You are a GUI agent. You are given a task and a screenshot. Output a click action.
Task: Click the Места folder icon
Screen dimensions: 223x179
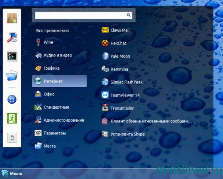pos(38,146)
